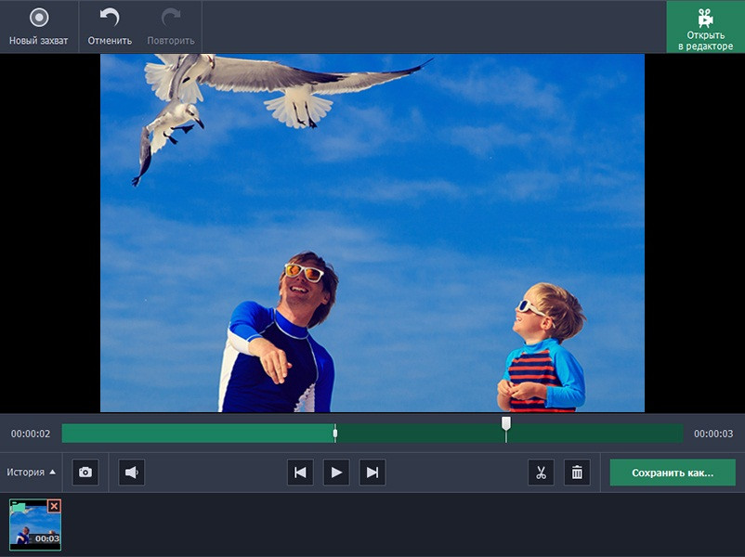This screenshot has height=557, width=745.
Task: Skip to the next frame button
Action: pos(372,473)
